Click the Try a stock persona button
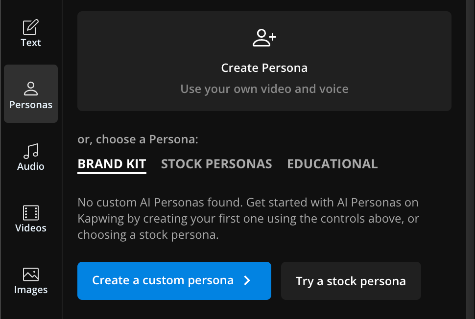 click(351, 281)
